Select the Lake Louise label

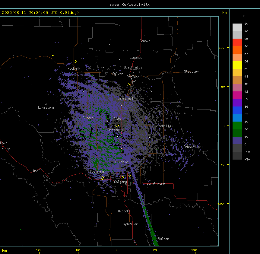[x=5, y=146]
